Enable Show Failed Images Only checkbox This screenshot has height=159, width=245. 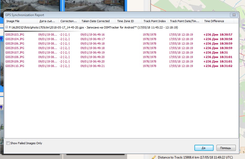point(8,143)
